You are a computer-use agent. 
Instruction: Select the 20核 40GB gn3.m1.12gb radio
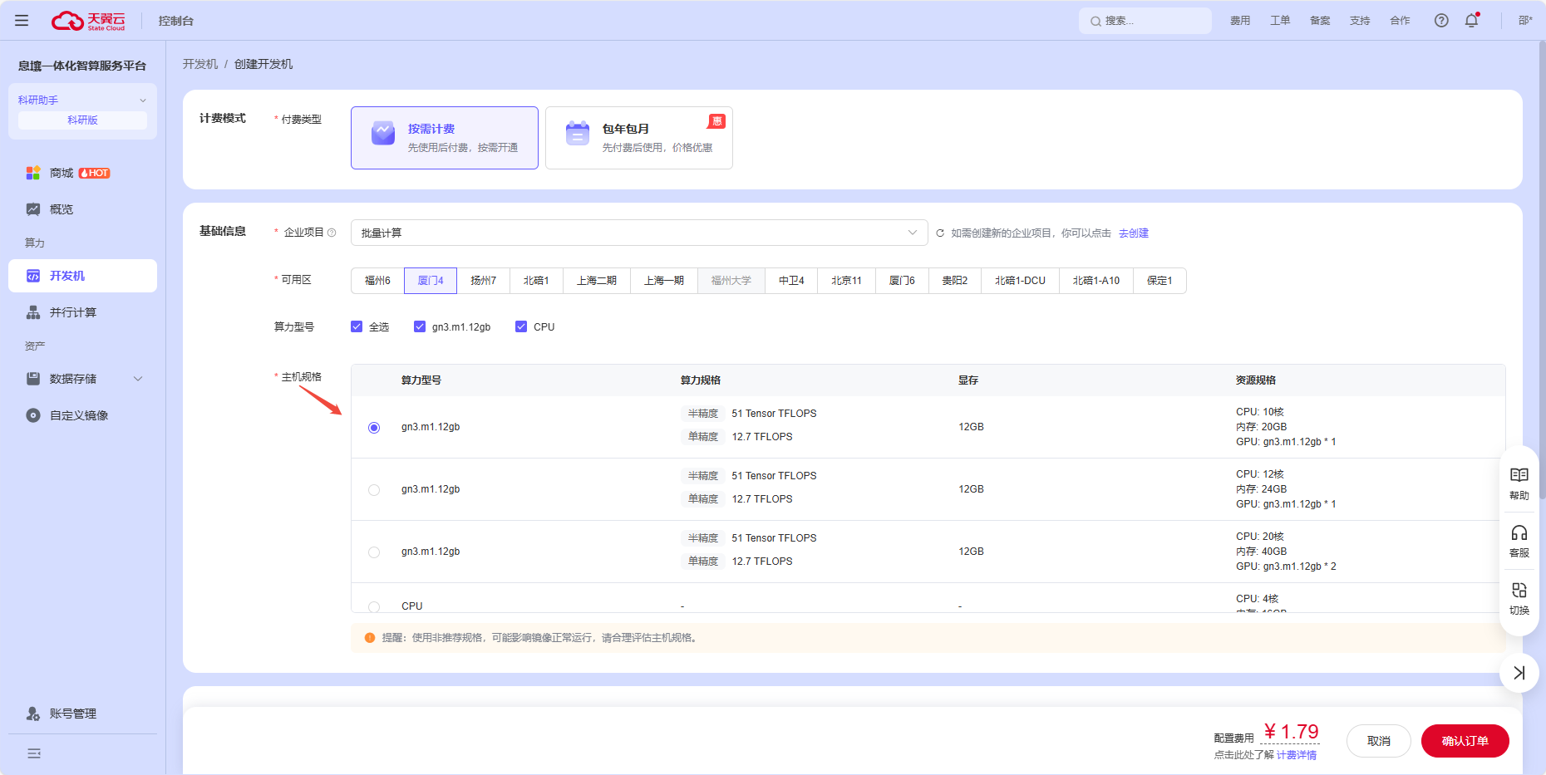374,552
